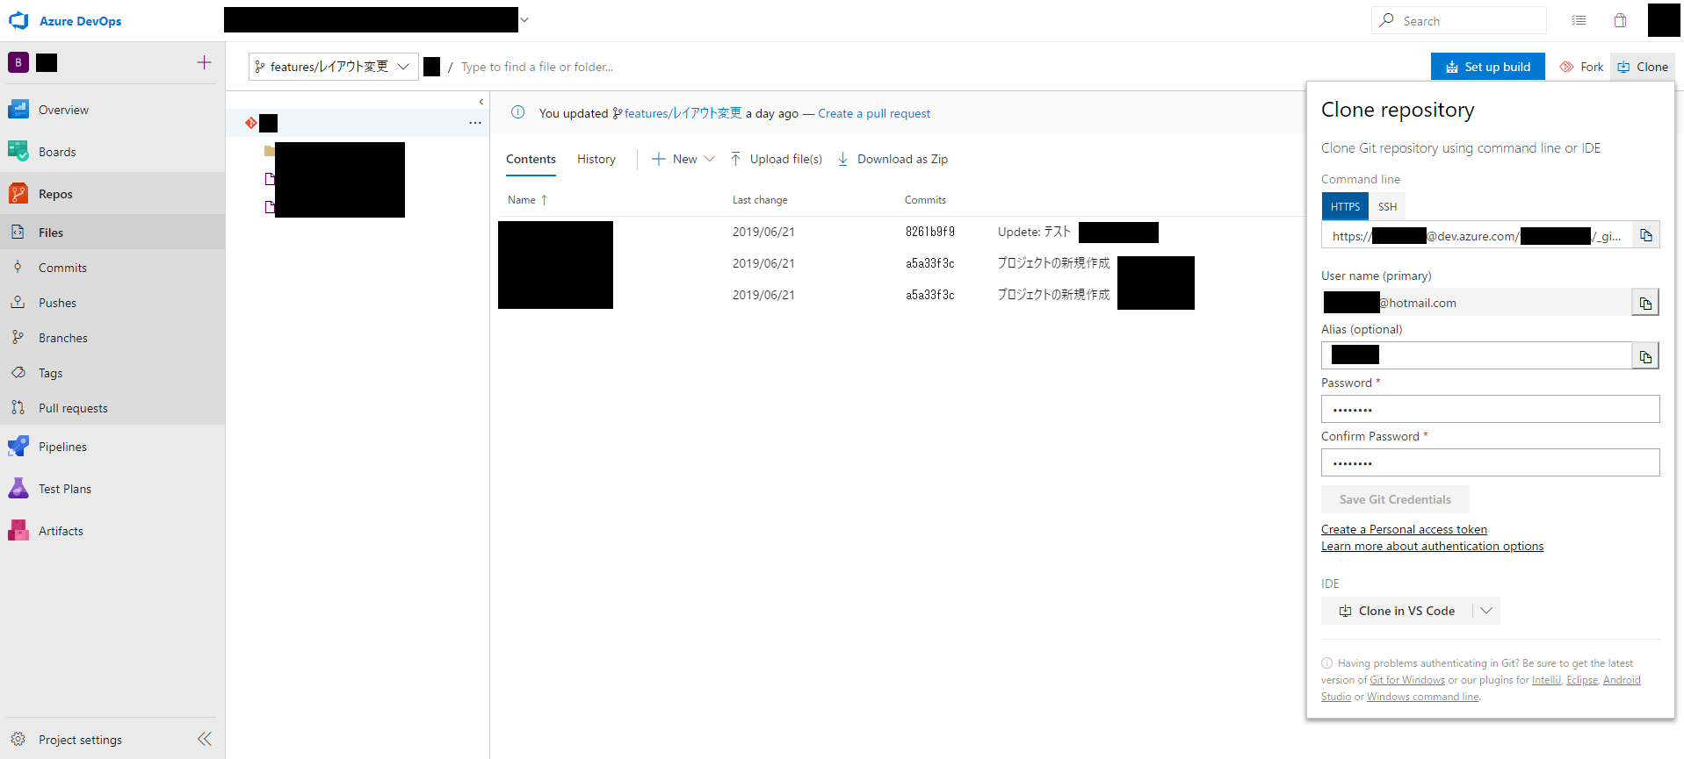The height and width of the screenshot is (759, 1684).
Task: Open Create a pull request link
Action: [x=874, y=113]
